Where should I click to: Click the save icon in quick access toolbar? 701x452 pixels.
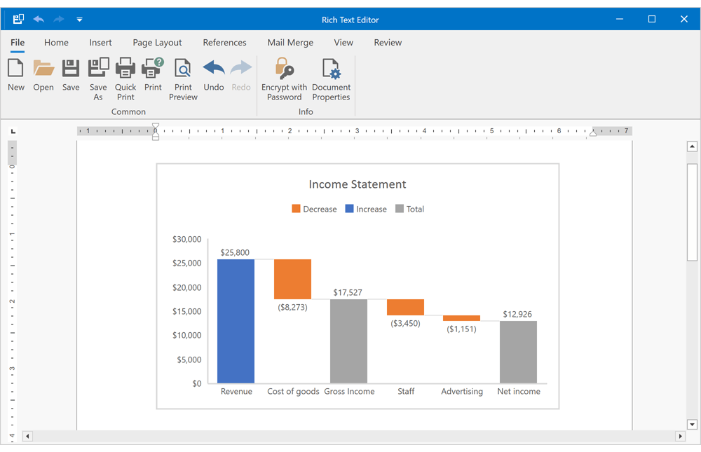[x=18, y=19]
